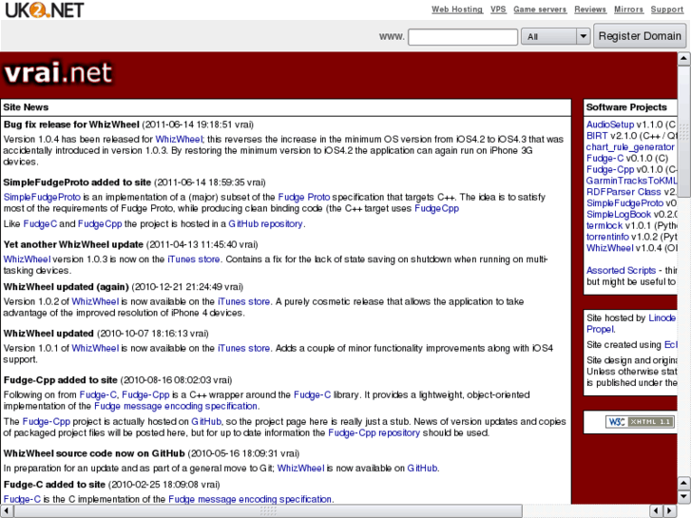691x518 pixels.
Task: Click the vertical scrollbar up arrow at top
Action: point(684,59)
